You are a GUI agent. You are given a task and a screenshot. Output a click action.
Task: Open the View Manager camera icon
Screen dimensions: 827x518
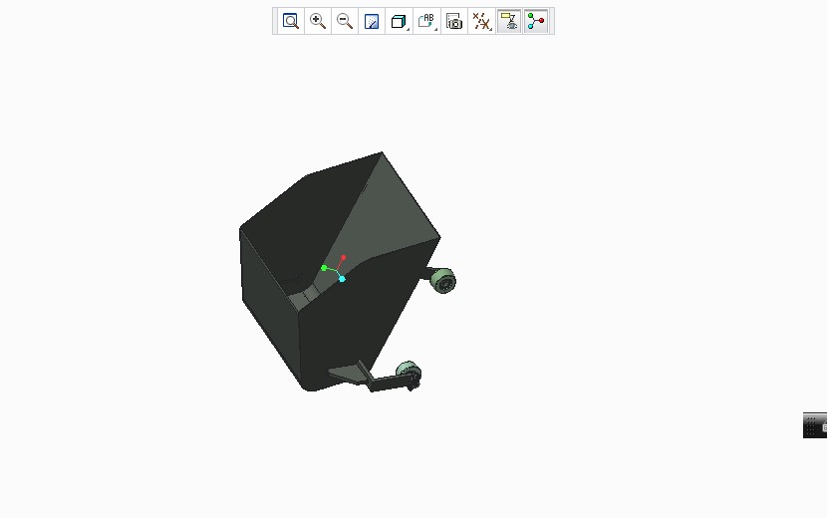(x=454, y=21)
